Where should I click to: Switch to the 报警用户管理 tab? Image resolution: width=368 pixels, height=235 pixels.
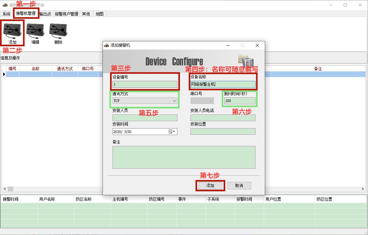point(66,14)
